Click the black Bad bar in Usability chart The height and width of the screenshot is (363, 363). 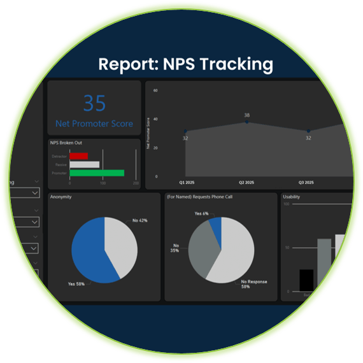click(306, 280)
